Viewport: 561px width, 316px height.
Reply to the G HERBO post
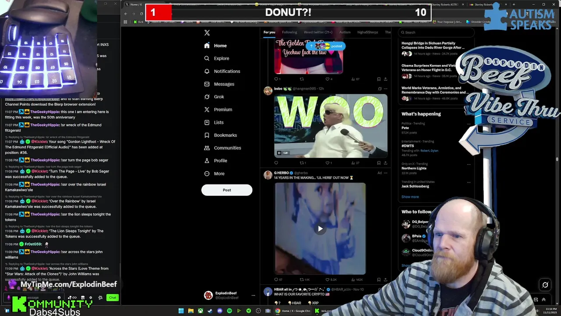coord(278,280)
